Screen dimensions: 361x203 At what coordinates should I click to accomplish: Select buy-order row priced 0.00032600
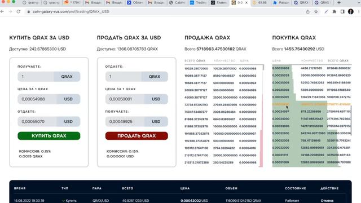click(x=311, y=133)
